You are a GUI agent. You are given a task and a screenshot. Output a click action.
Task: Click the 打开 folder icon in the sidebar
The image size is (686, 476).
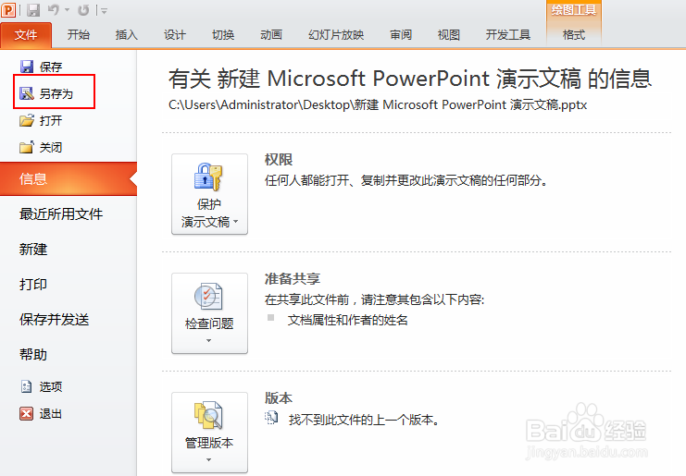click(x=27, y=120)
